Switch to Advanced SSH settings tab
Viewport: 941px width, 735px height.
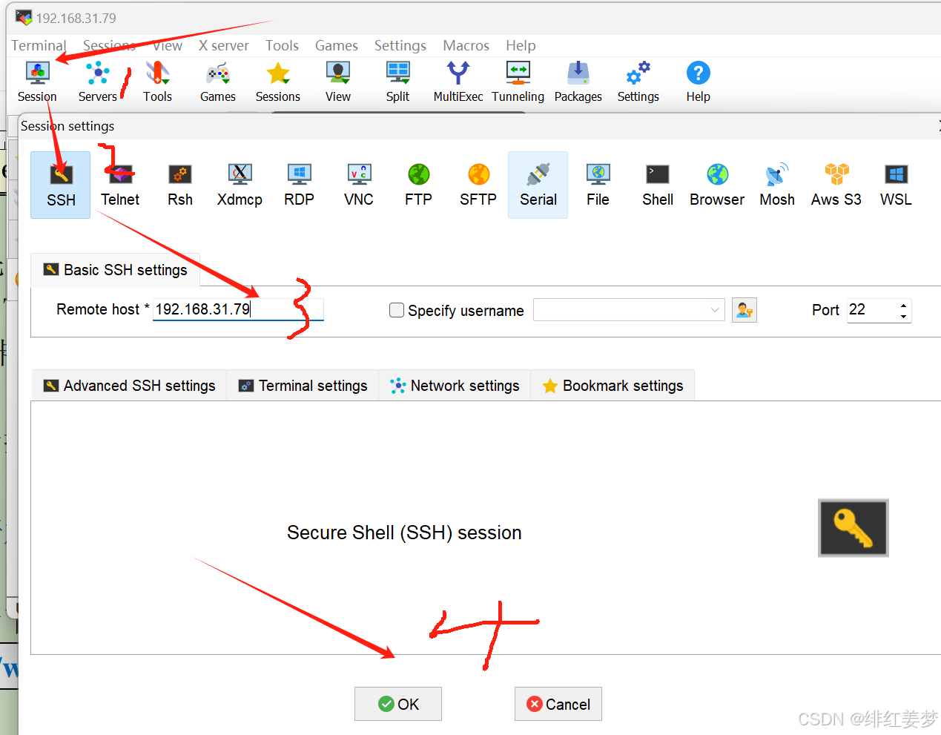click(129, 386)
